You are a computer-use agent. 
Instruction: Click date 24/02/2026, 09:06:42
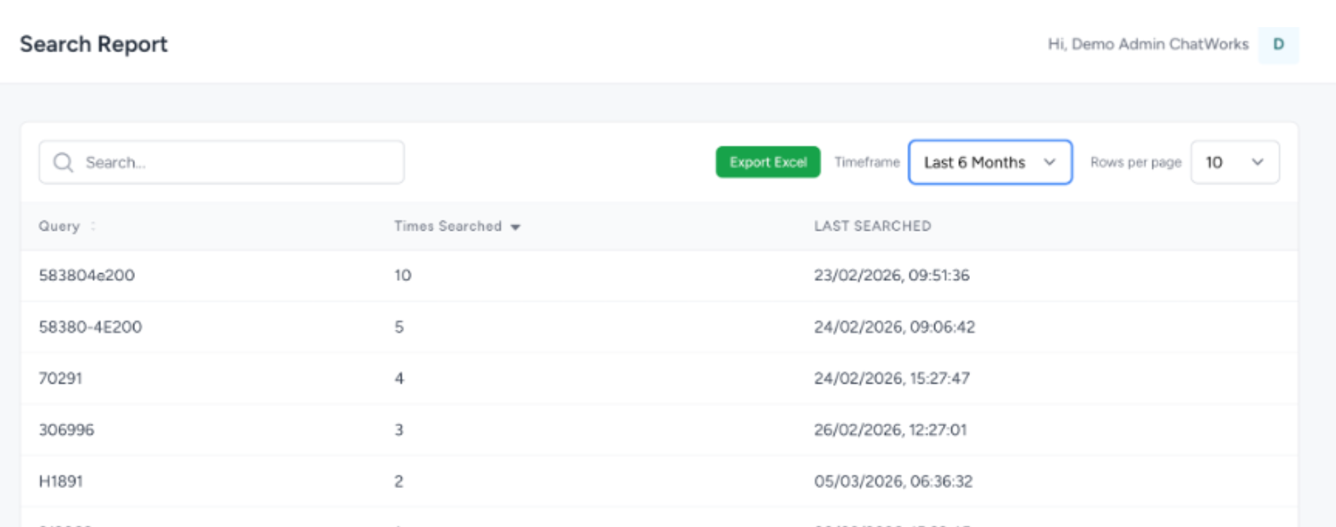(x=895, y=327)
